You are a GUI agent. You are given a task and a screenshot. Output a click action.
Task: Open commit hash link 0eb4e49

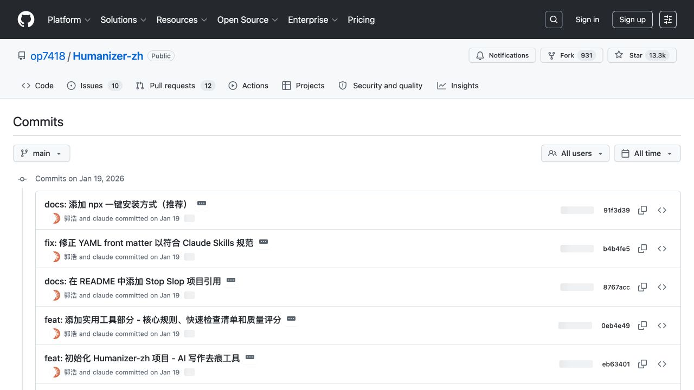tap(615, 326)
